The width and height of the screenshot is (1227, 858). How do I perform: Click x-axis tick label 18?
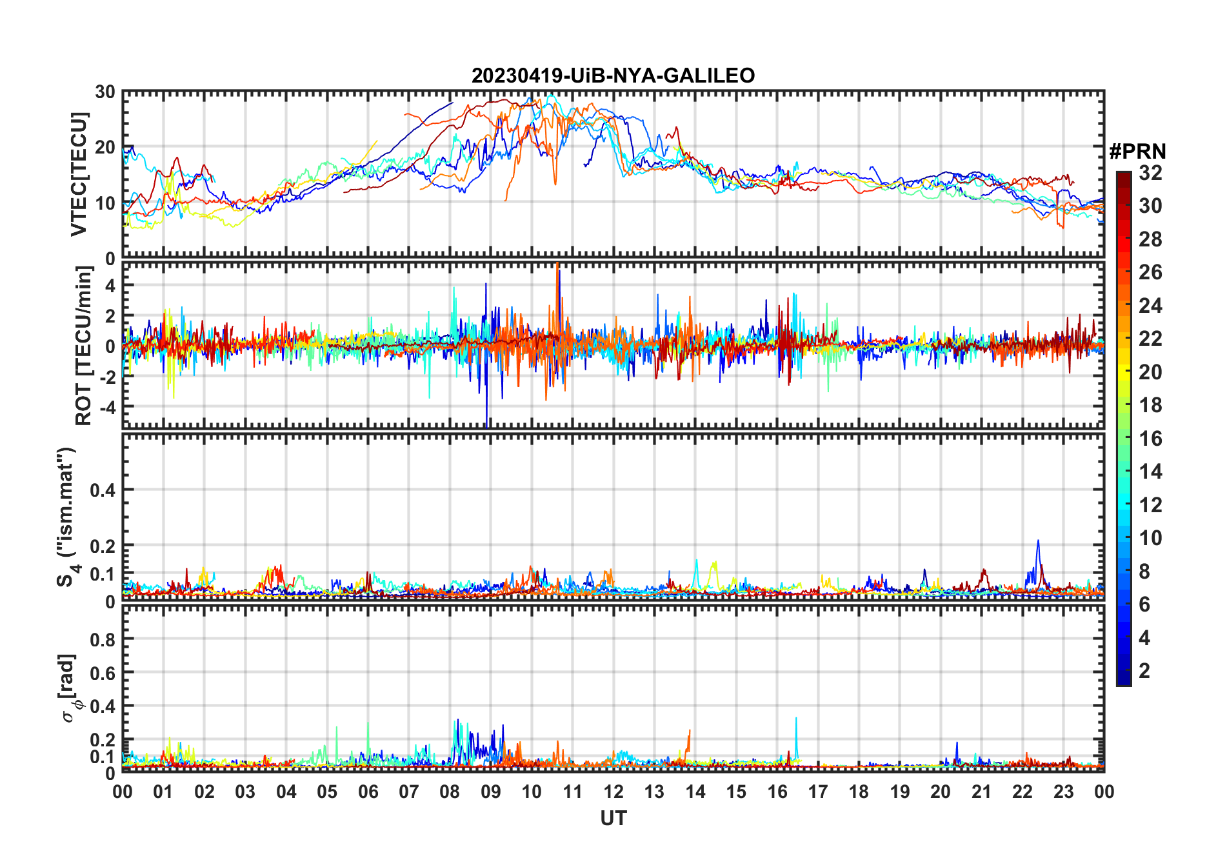click(859, 792)
